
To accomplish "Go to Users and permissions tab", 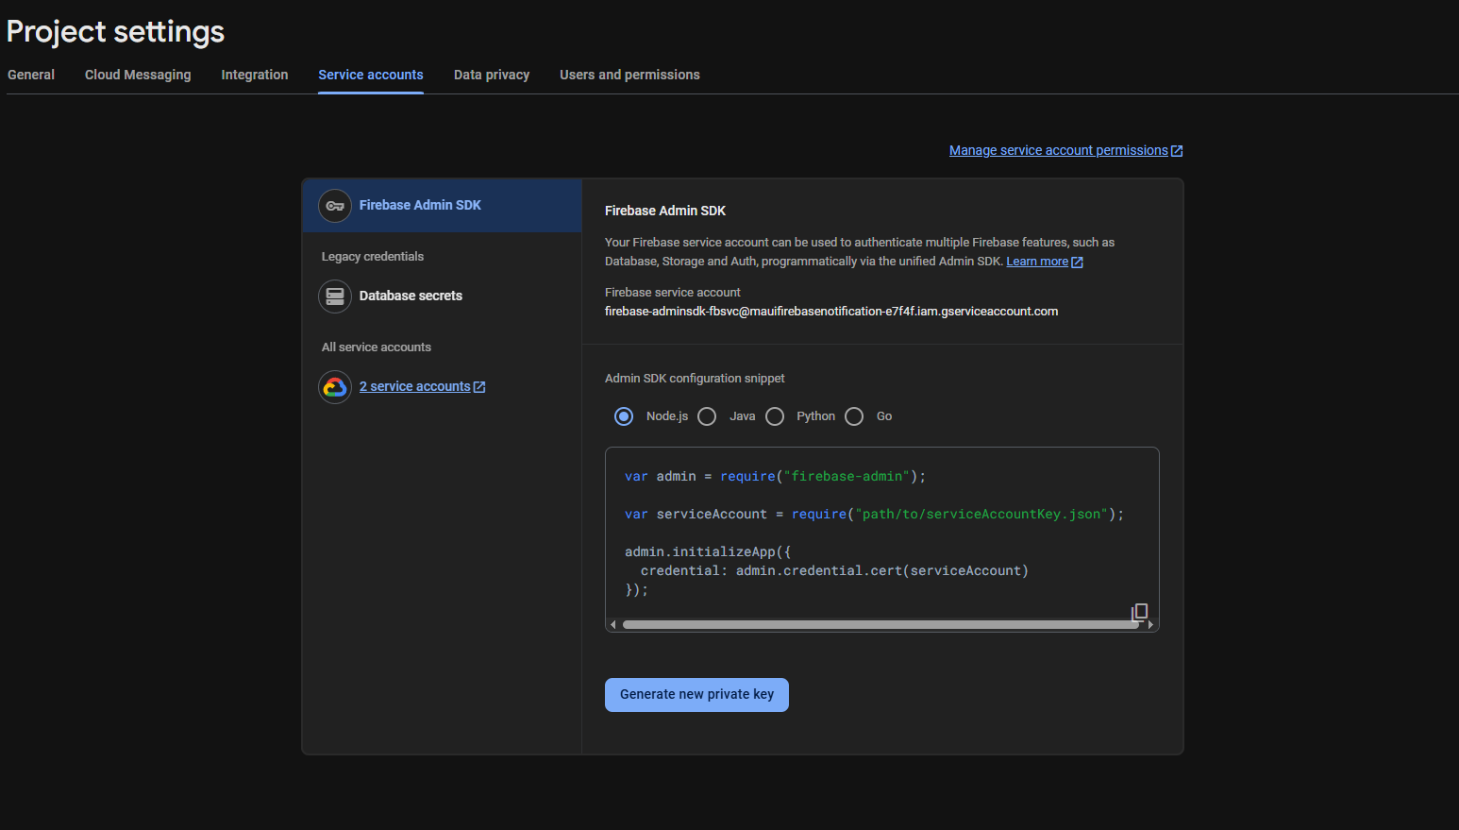I will [629, 75].
